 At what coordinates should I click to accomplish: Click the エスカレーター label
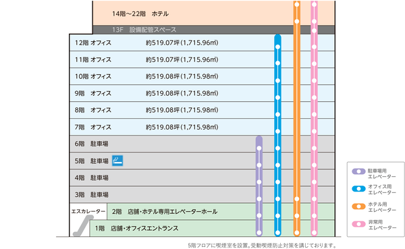point(88,211)
